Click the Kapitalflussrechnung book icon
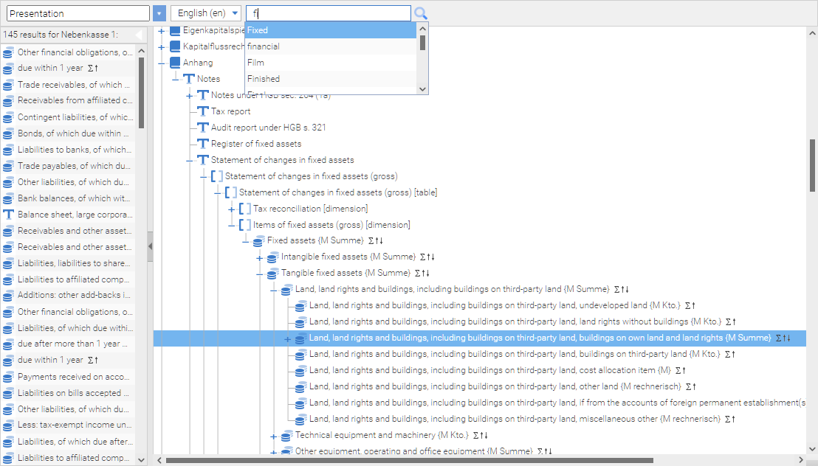Screen dimensions: 818x466 175,46
